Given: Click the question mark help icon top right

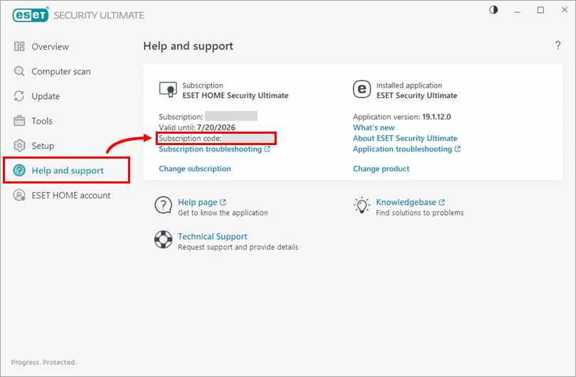Looking at the screenshot, I should (558, 46).
